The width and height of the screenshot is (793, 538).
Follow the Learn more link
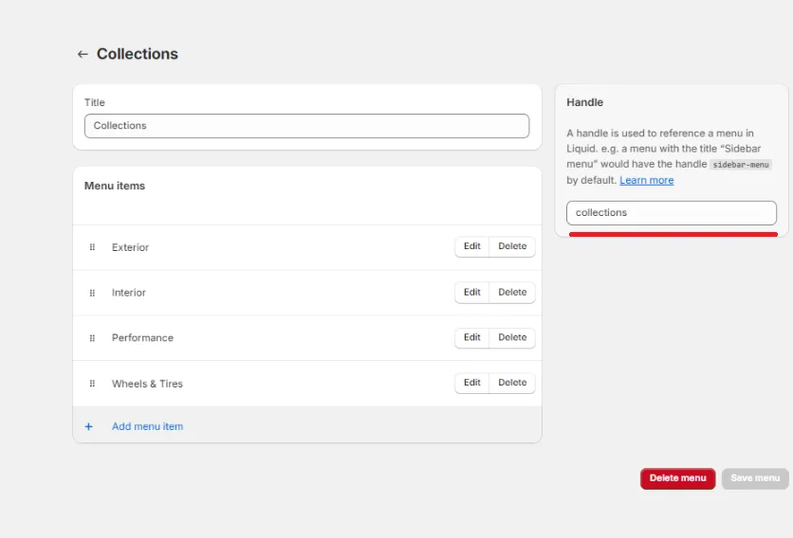pos(646,180)
